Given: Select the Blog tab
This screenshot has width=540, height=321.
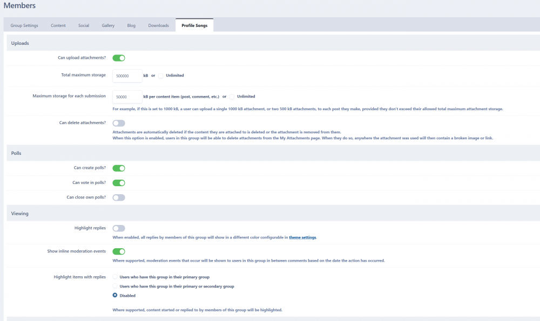Looking at the screenshot, I should (131, 25).
